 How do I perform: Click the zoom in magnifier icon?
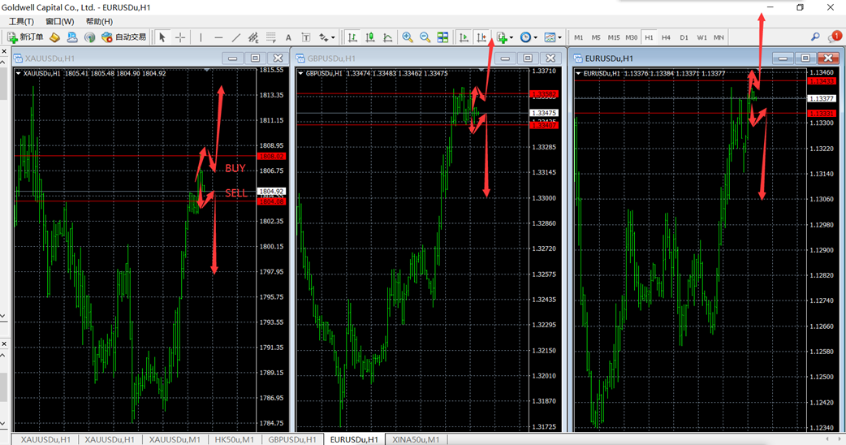[x=408, y=37]
